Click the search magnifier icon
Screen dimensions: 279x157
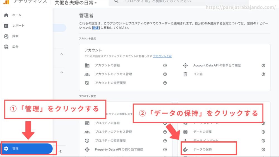(116, 1)
